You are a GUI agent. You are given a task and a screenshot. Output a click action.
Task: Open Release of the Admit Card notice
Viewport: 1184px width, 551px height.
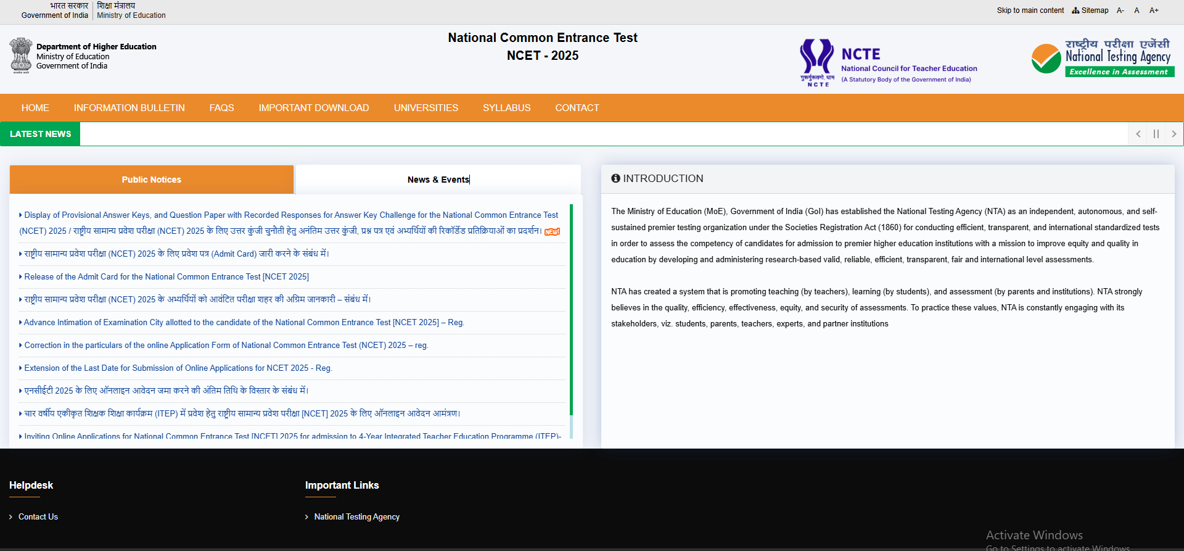tap(166, 277)
